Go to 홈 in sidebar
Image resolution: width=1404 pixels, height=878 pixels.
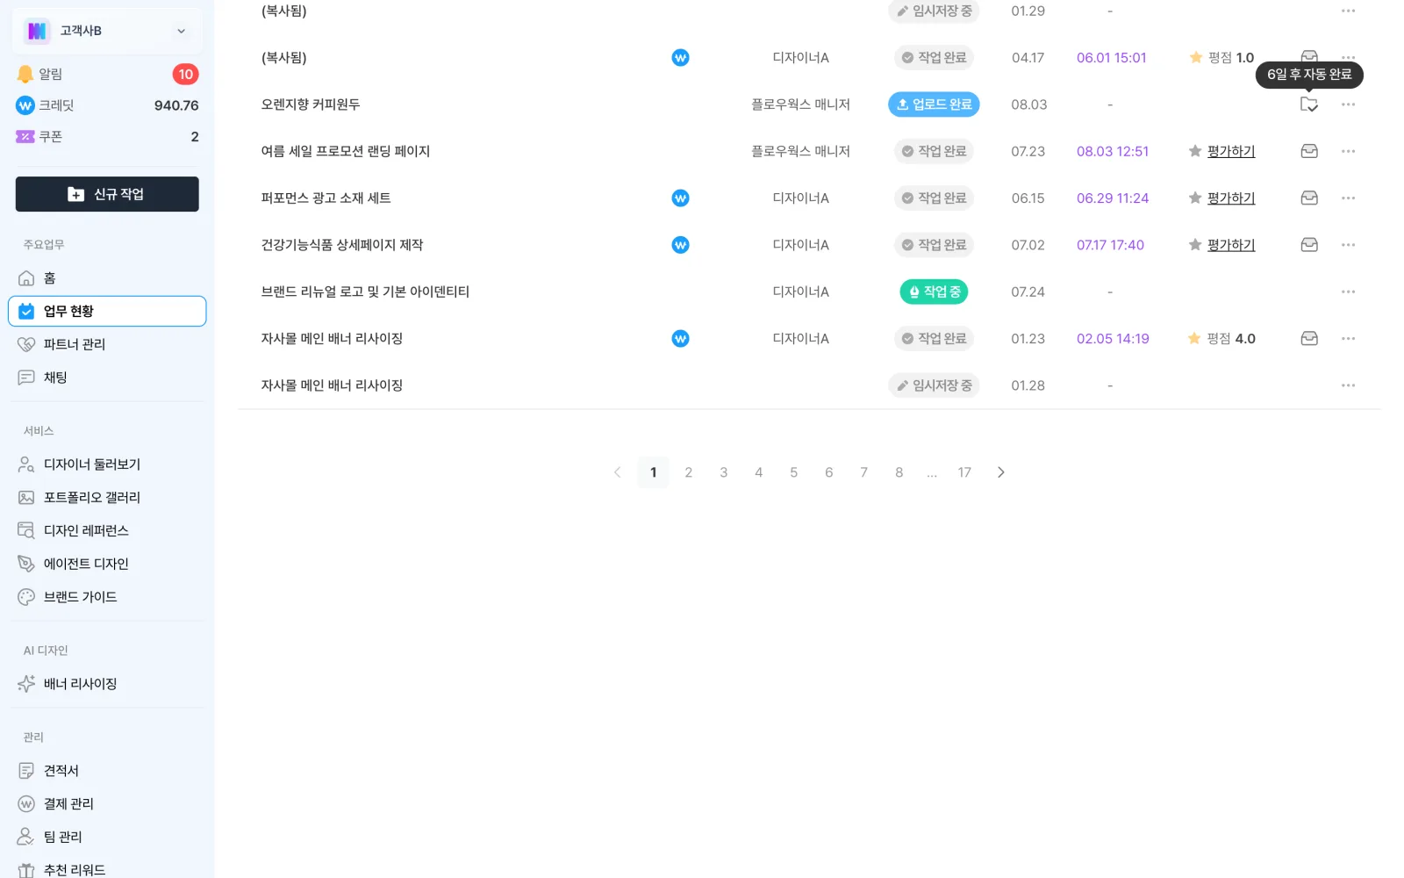107,278
